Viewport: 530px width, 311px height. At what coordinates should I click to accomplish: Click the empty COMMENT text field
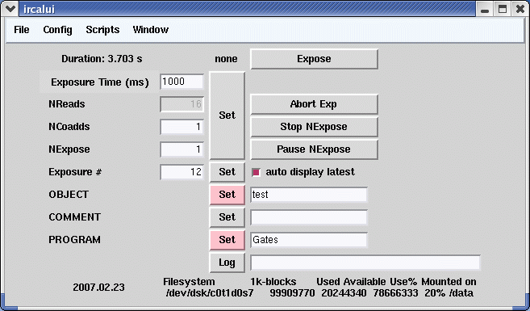[309, 217]
